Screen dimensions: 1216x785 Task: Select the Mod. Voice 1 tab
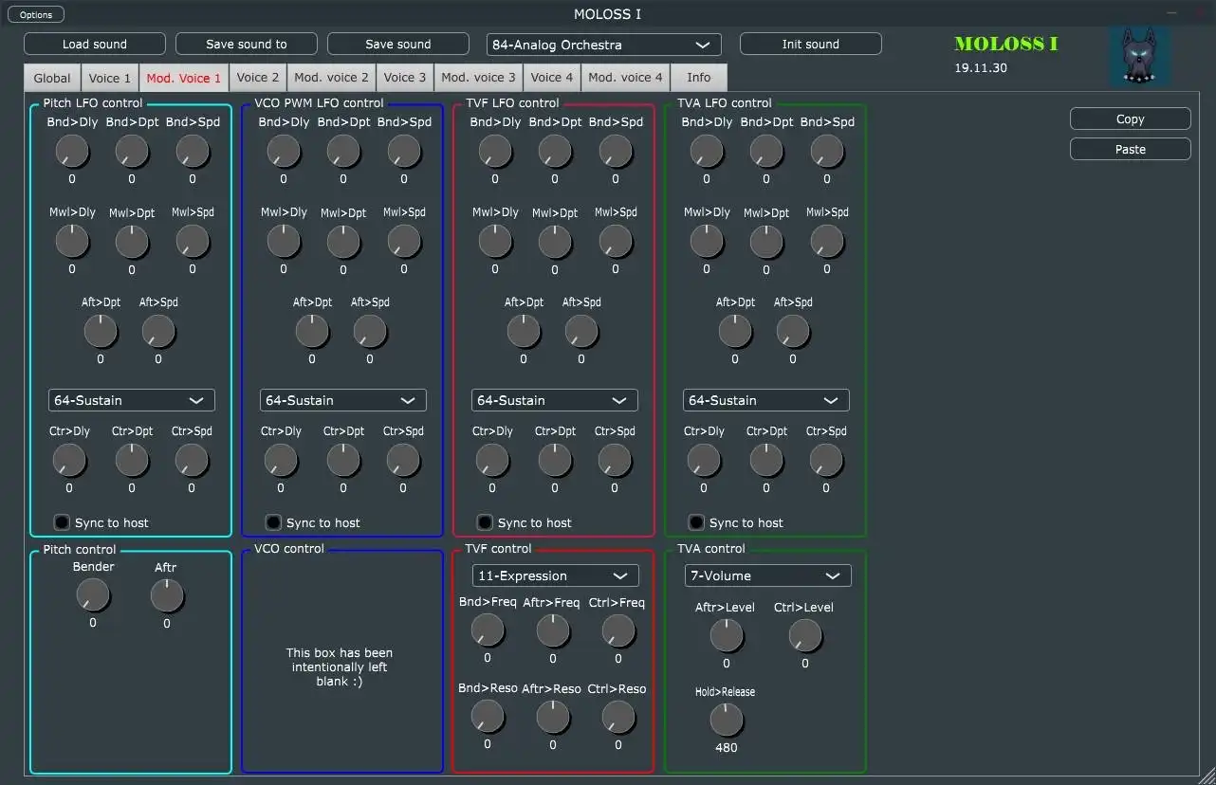tap(184, 78)
